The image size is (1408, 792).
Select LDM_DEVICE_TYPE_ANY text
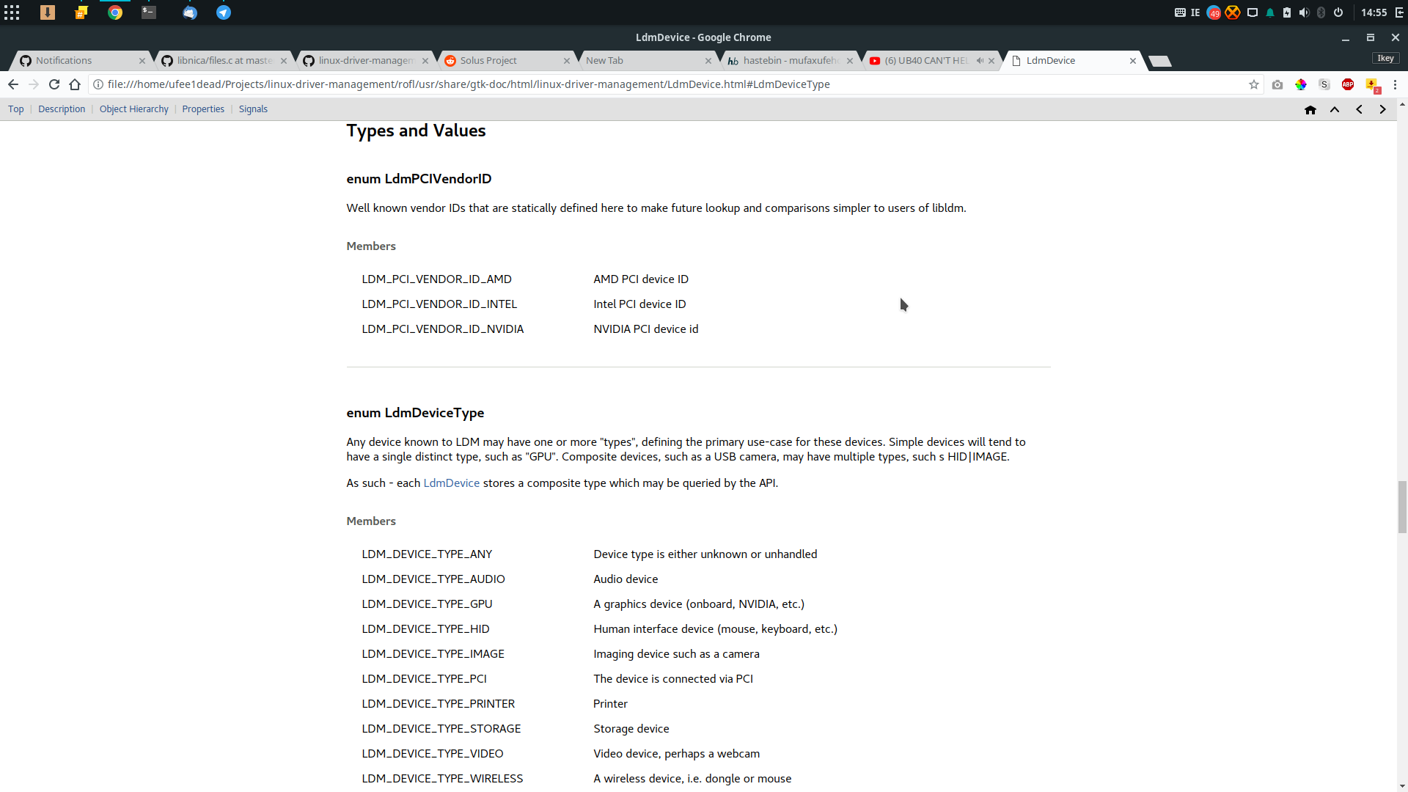[x=427, y=554]
